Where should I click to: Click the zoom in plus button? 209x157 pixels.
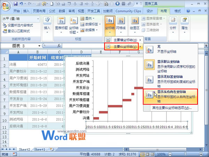tap(201, 154)
